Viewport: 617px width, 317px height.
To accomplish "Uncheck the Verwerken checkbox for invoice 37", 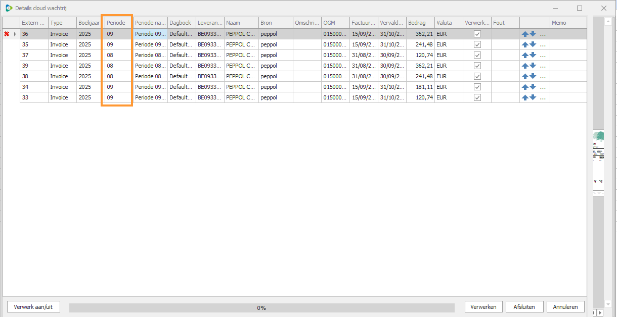I will pos(477,55).
